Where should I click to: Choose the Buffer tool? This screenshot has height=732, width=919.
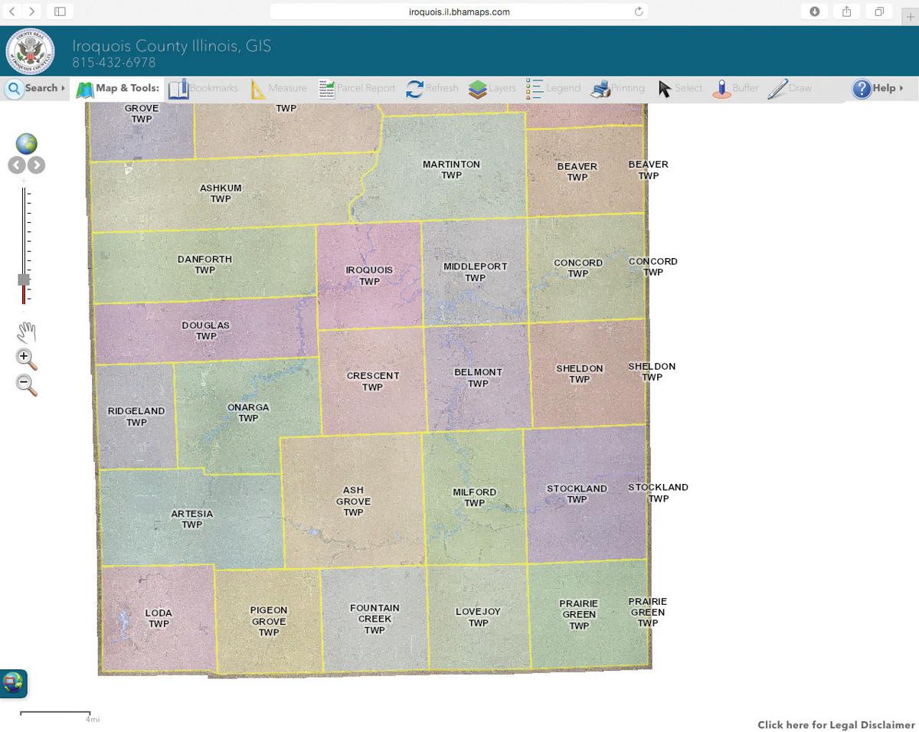click(735, 88)
